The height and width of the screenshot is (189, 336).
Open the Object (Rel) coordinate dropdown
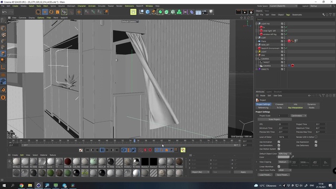point(200,172)
